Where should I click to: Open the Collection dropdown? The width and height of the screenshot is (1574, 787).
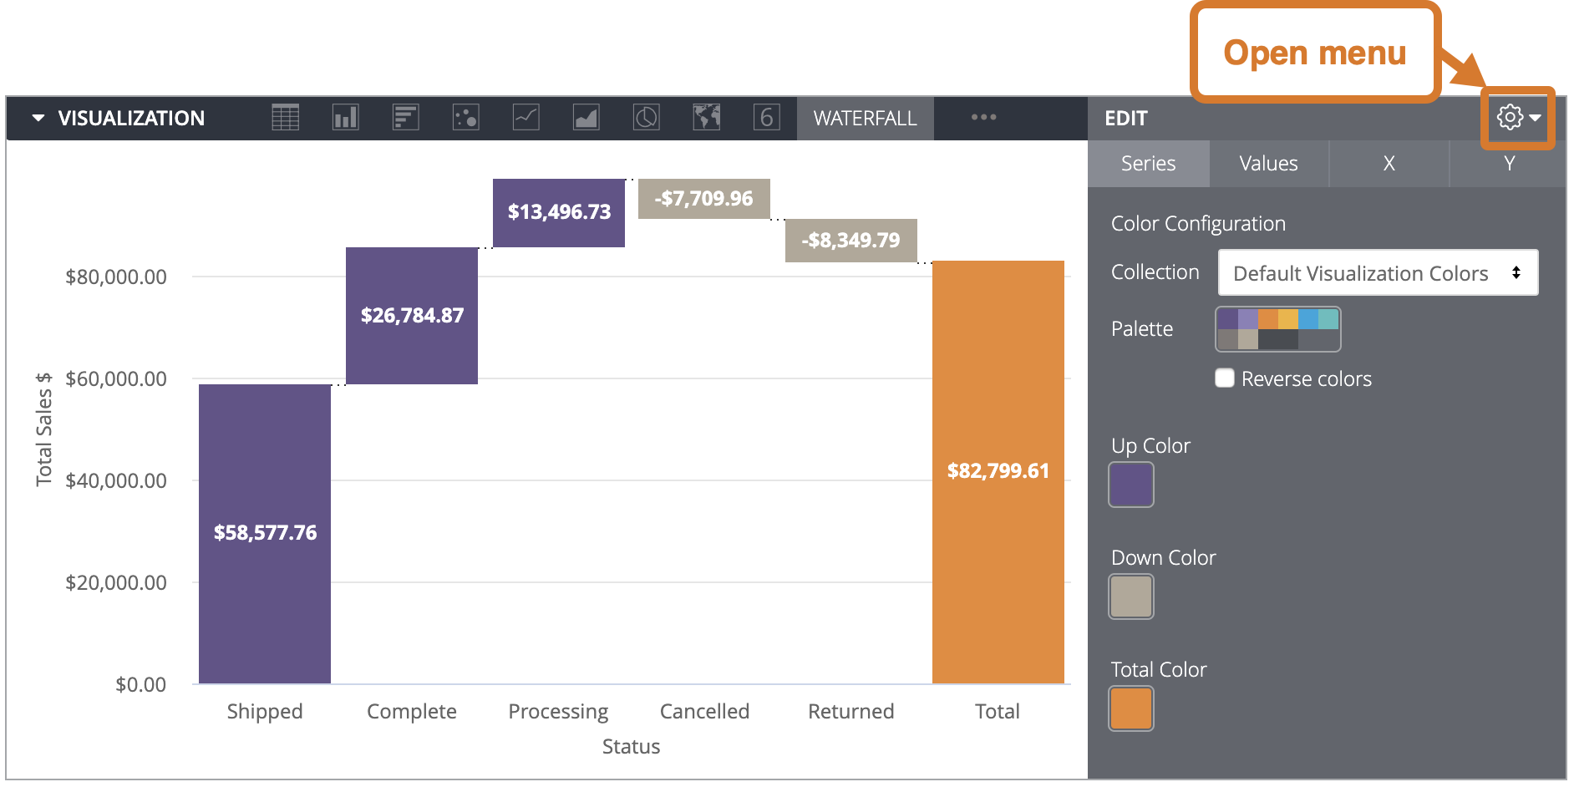(x=1378, y=273)
